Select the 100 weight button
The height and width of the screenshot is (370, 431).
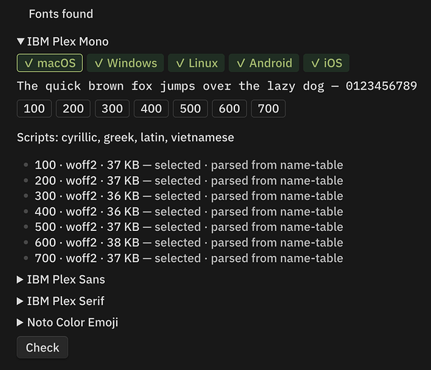click(34, 109)
